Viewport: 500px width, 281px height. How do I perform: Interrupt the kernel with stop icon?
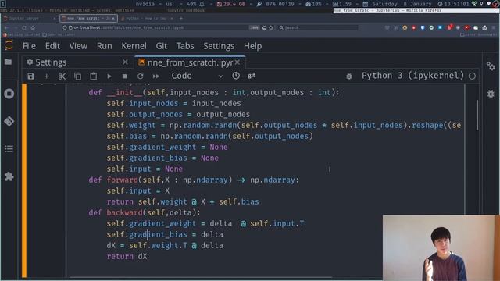pos(125,76)
